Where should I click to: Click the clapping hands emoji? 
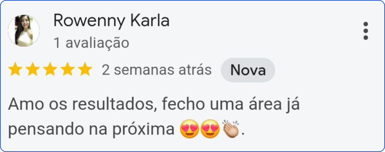click(x=230, y=129)
